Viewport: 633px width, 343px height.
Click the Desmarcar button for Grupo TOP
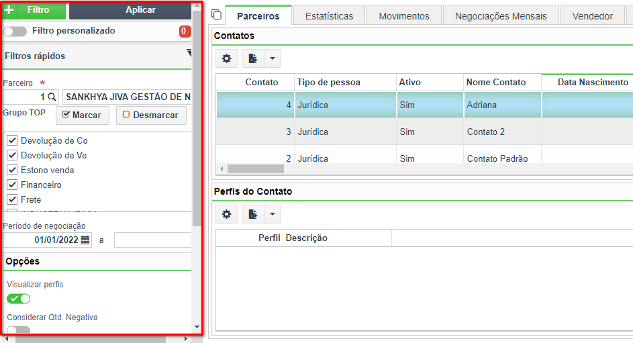pyautogui.click(x=152, y=115)
